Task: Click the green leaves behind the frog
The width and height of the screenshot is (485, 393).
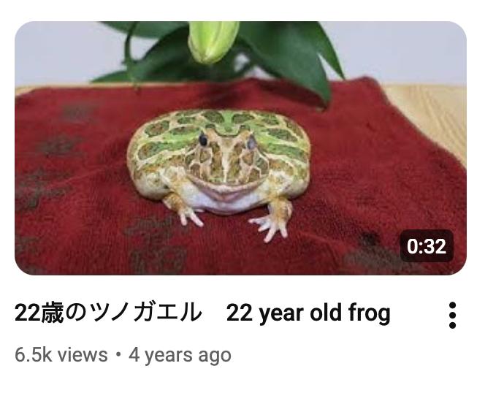Action: 288,56
